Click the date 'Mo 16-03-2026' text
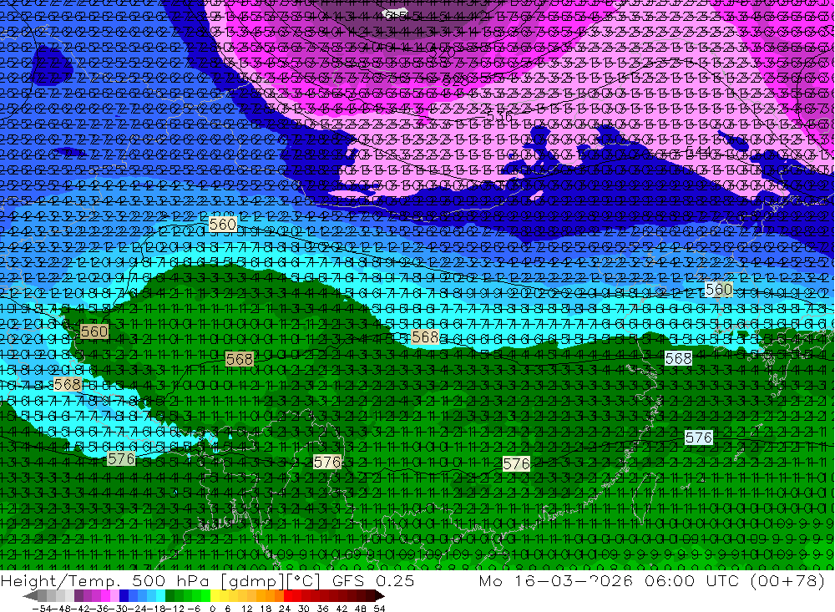Screen dimensions: 835x612 (555, 581)
